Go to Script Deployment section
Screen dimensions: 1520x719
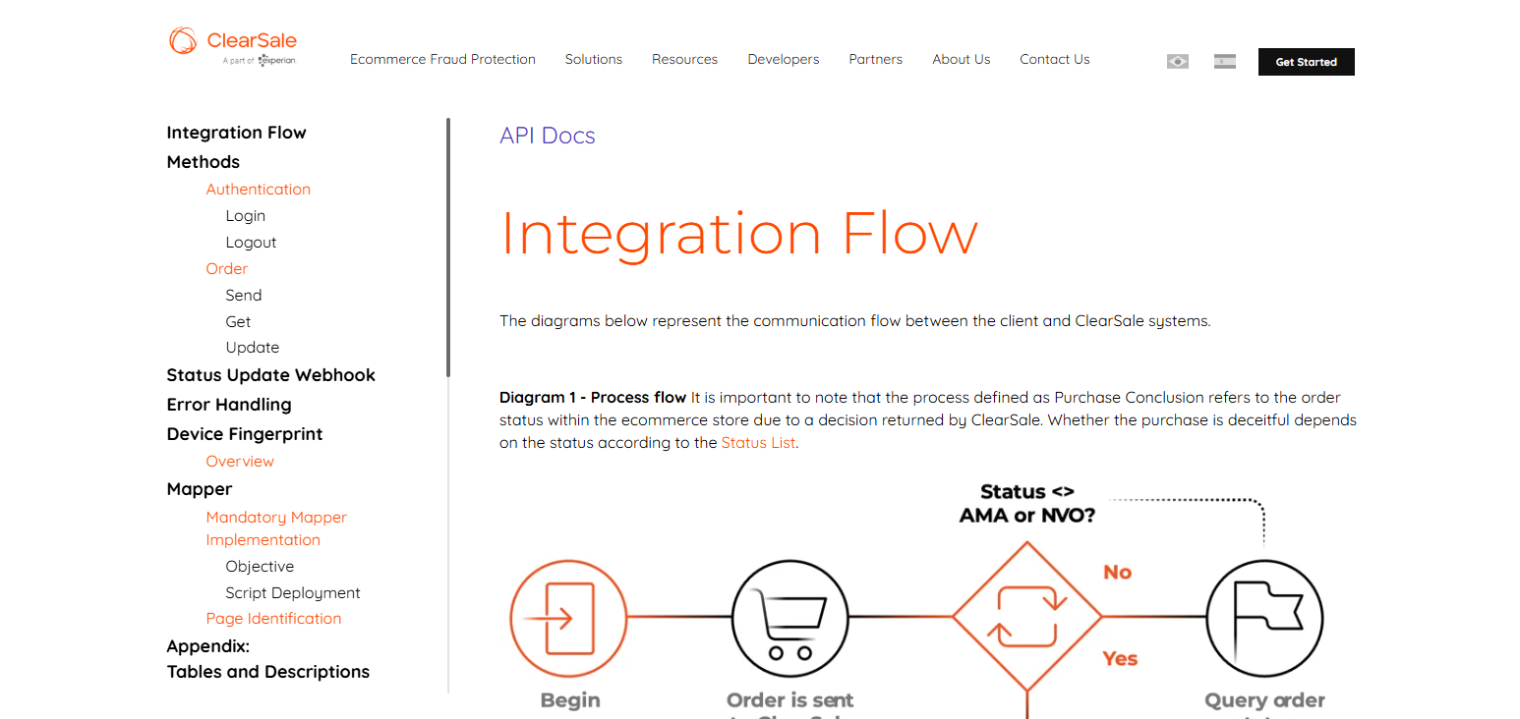coord(293,593)
